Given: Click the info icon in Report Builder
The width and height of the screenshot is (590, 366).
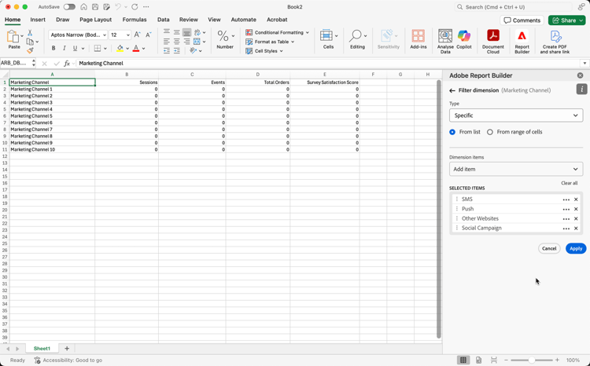Looking at the screenshot, I should pyautogui.click(x=581, y=90).
